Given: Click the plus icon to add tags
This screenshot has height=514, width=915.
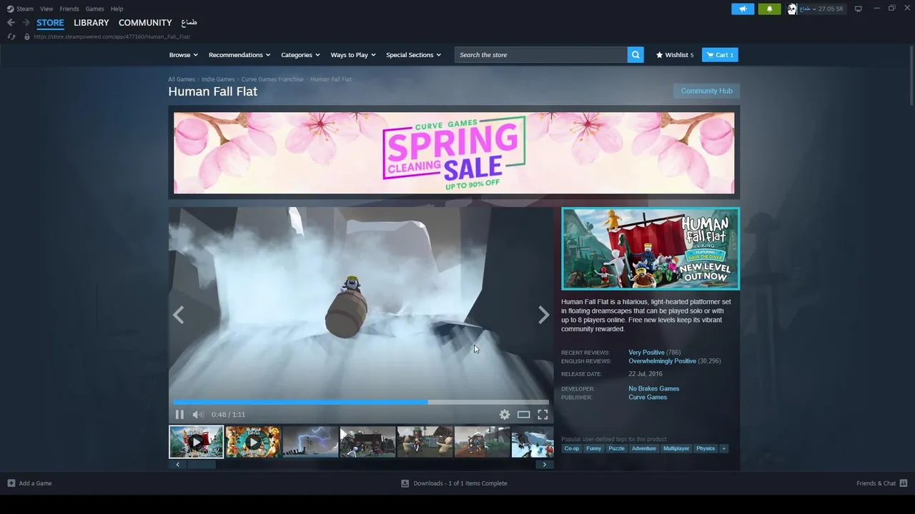Looking at the screenshot, I should coord(723,448).
